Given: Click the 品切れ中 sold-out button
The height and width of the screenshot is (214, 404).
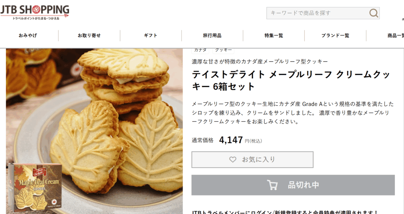Looking at the screenshot, I should (293, 185).
